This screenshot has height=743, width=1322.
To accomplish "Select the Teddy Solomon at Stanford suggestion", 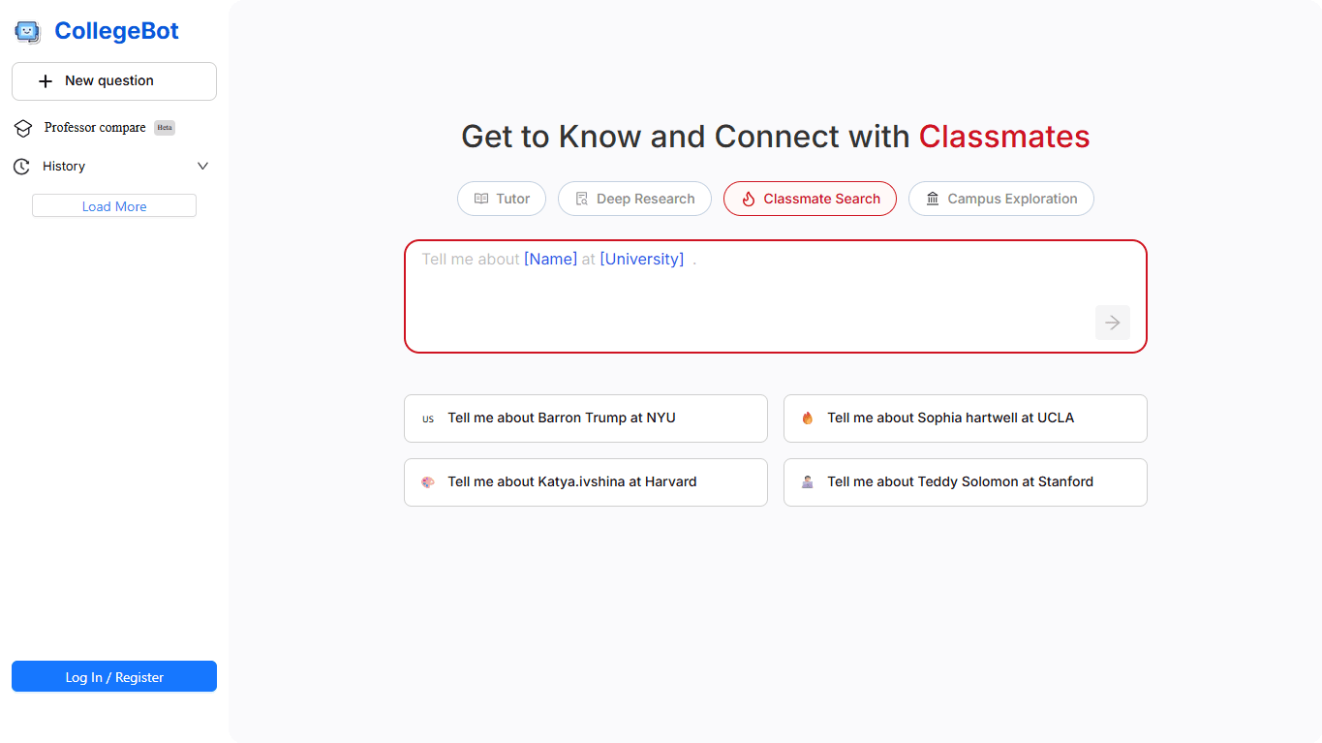I will coord(965,482).
